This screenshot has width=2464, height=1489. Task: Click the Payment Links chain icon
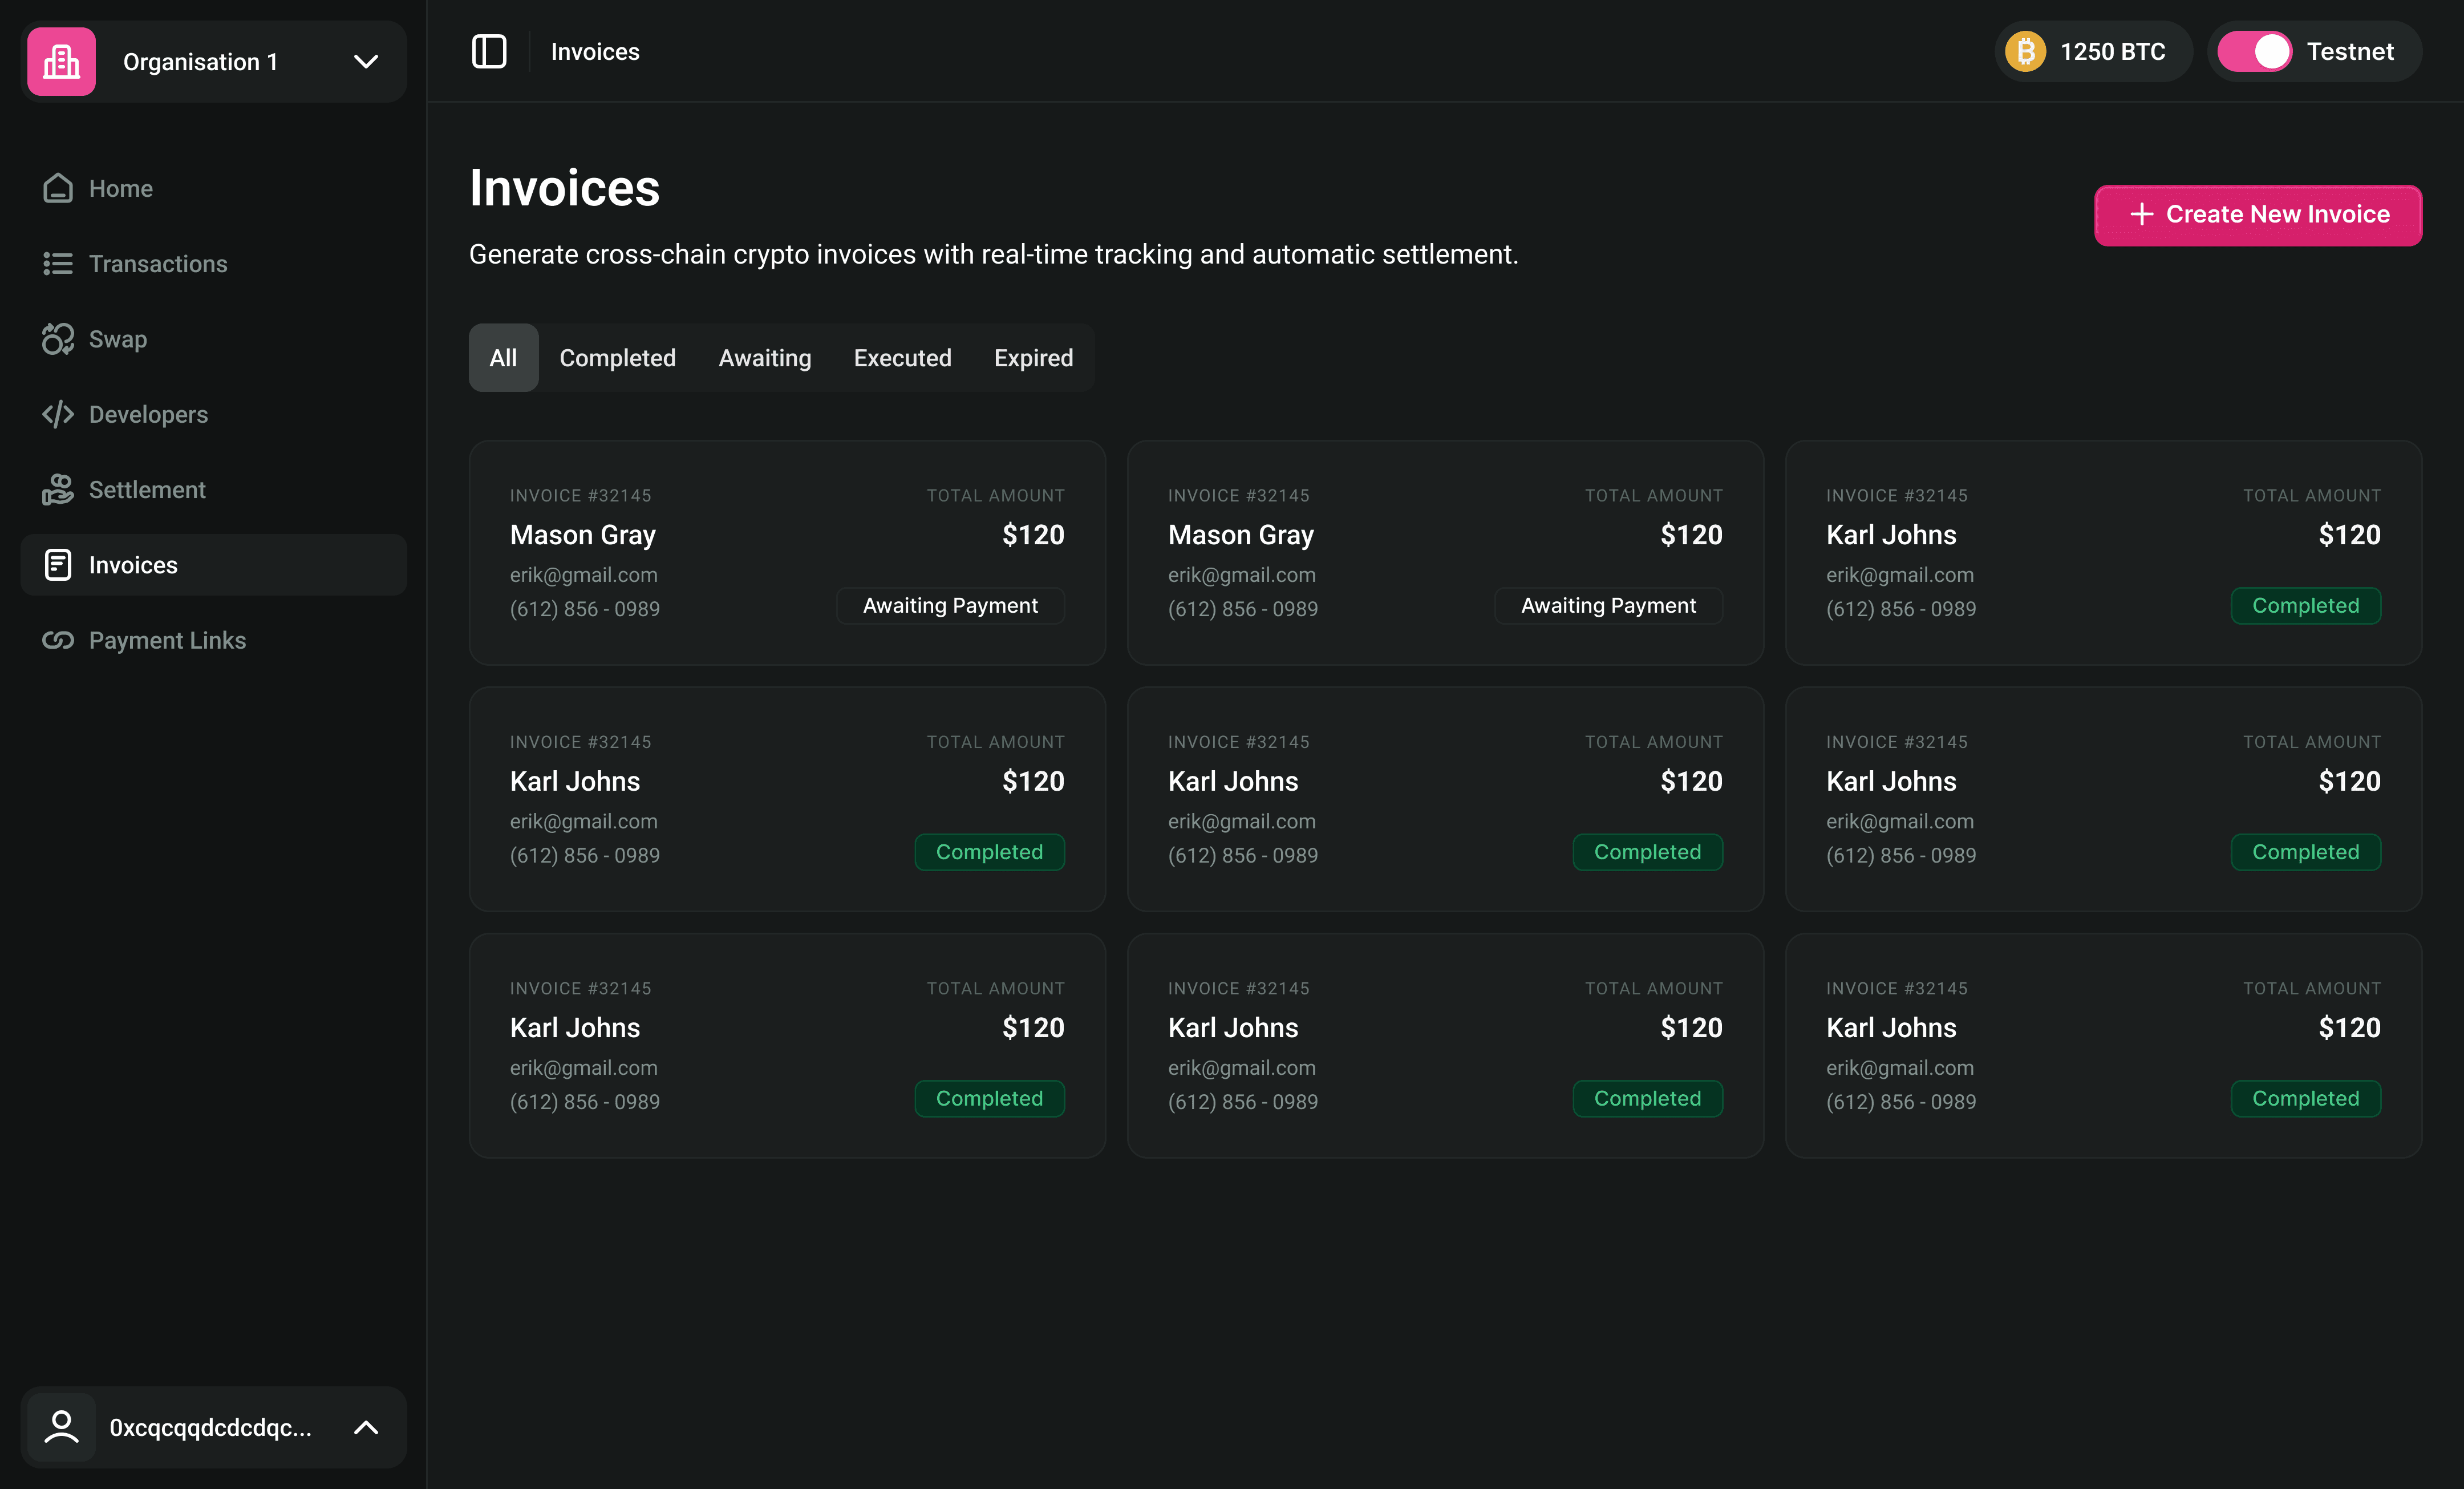tap(58, 640)
